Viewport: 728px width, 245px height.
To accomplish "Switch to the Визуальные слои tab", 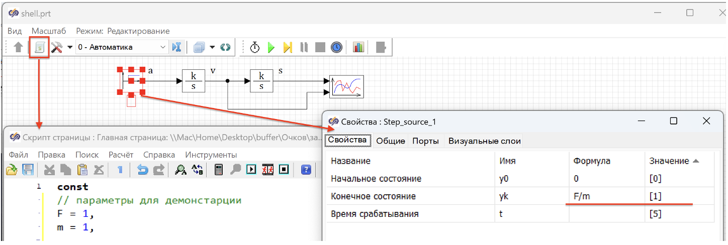I will tap(485, 141).
